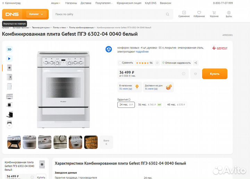The height and width of the screenshot is (179, 250).
Task: Select the 36 мес. warranty option
Action: point(149,104)
